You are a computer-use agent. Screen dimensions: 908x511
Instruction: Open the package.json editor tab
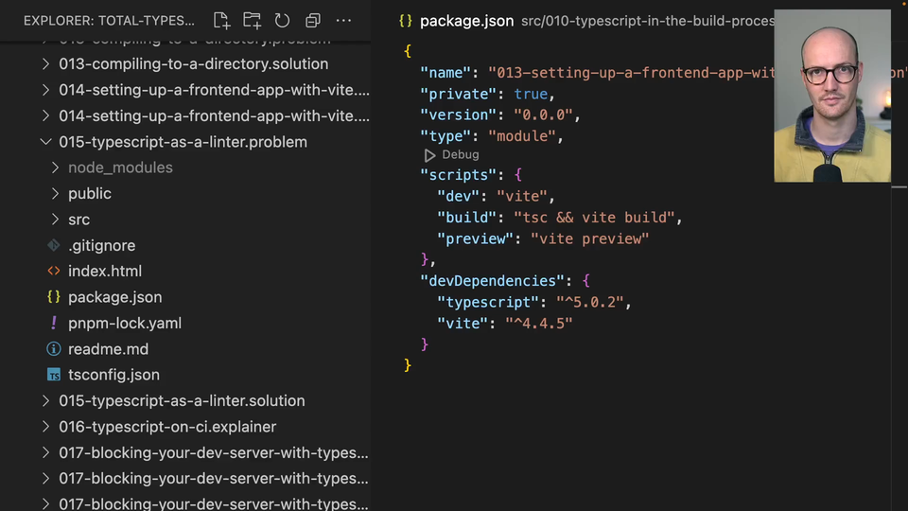466,20
